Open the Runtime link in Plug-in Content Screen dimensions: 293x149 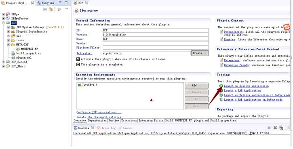tap(230, 40)
